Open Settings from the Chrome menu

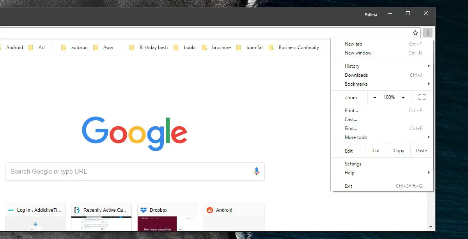[x=382, y=164]
